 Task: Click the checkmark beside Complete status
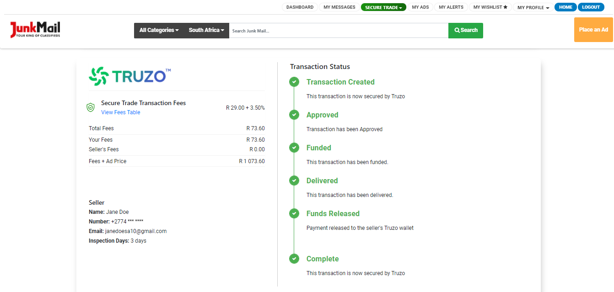[x=294, y=258]
